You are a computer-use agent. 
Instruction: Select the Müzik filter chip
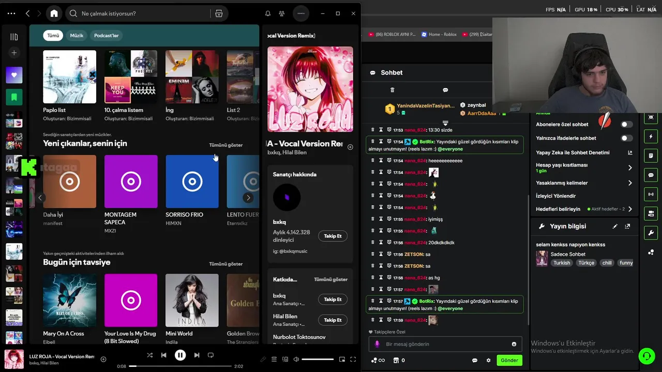pos(77,36)
